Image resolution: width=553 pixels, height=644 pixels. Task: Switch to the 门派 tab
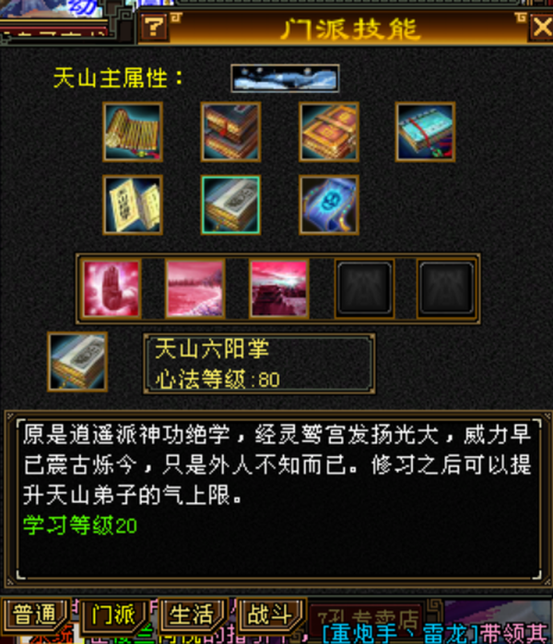113,615
